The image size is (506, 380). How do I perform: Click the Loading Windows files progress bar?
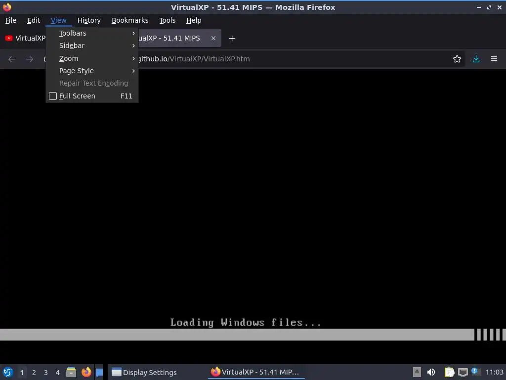[253, 335]
